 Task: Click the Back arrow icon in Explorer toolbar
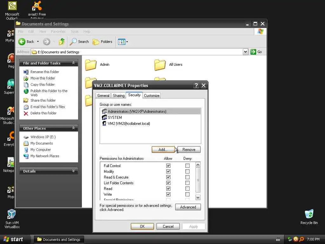(x=22, y=42)
